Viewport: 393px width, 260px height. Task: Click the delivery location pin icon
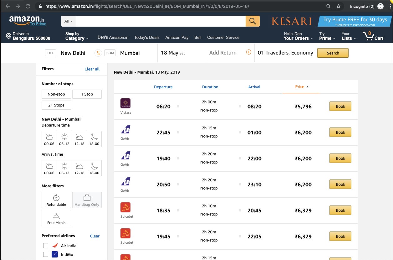[9, 36]
